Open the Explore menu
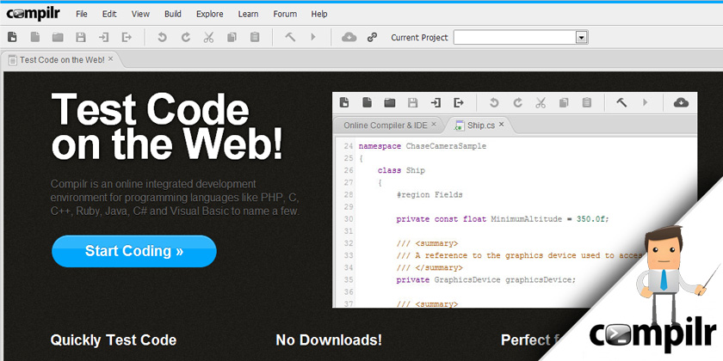 click(x=210, y=14)
